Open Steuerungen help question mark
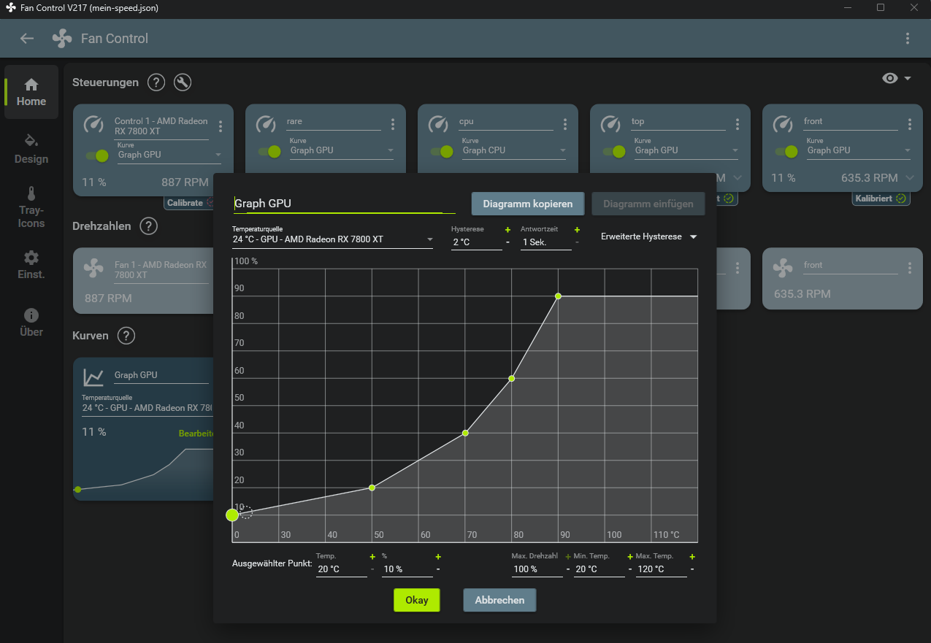 156,82
